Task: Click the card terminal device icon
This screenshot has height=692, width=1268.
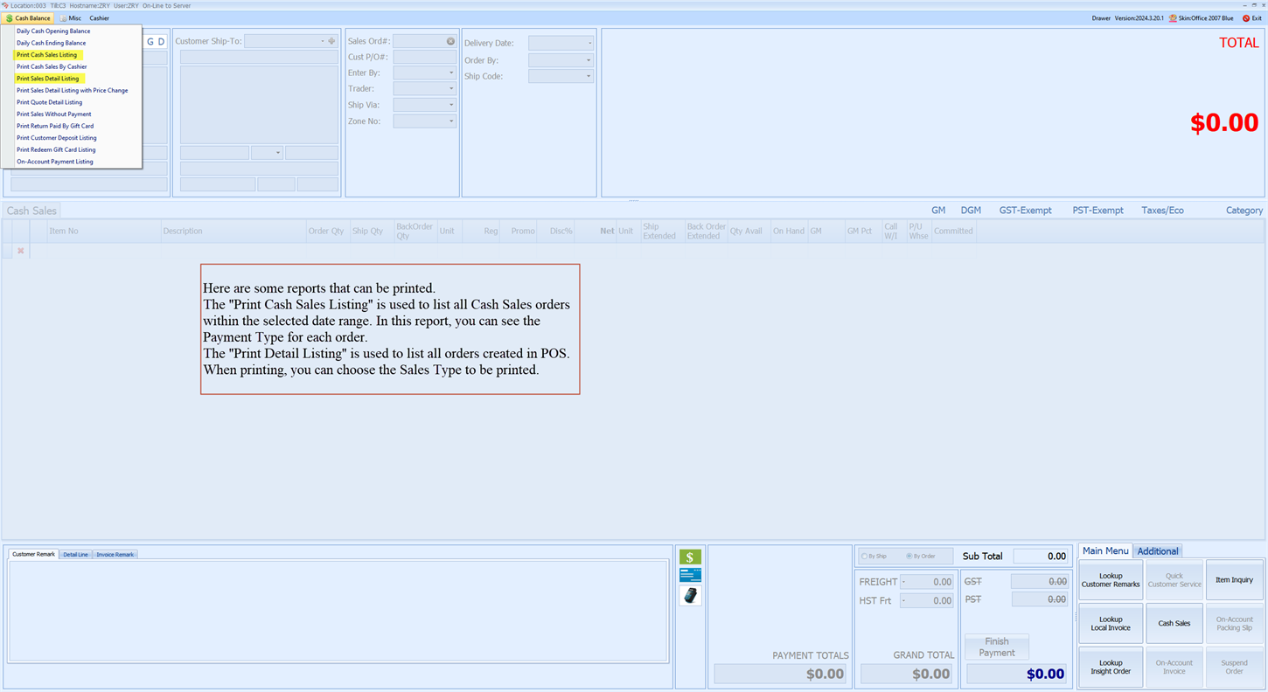Action: click(690, 596)
